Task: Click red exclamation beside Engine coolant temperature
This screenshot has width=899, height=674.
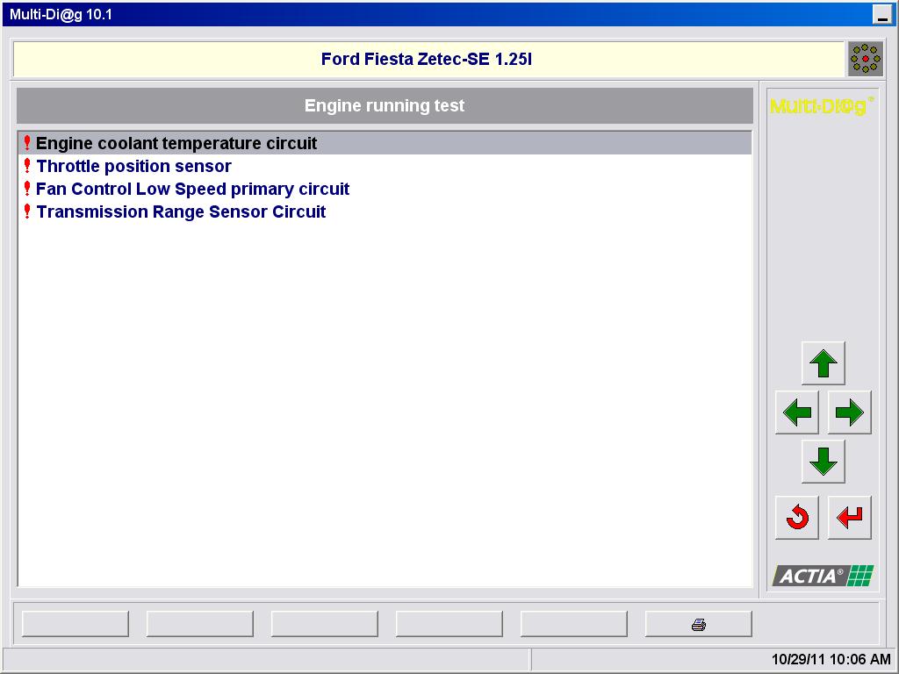Action: 27,143
